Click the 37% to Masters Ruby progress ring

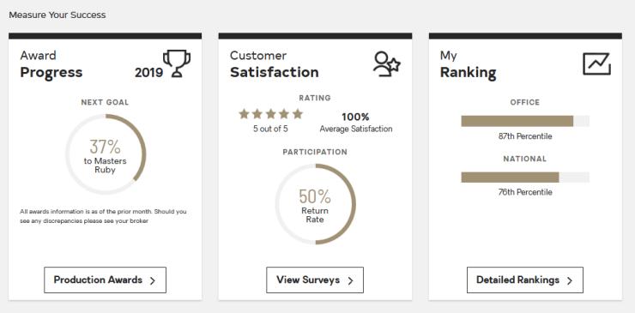click(x=106, y=154)
